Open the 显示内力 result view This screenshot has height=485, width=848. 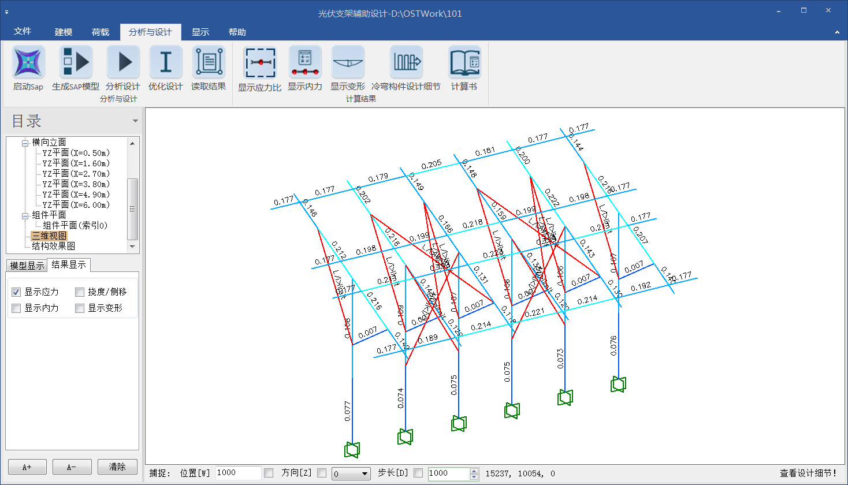pyautogui.click(x=305, y=63)
